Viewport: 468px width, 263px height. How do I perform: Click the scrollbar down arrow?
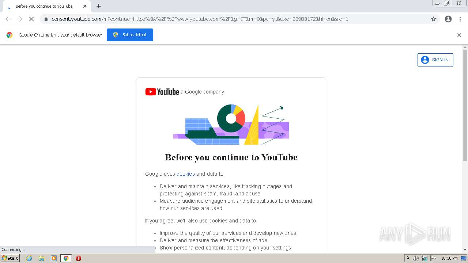pos(465,249)
